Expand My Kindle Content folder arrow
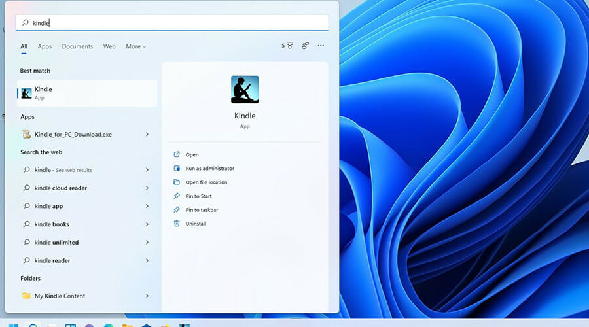The height and width of the screenshot is (327, 589). [147, 296]
